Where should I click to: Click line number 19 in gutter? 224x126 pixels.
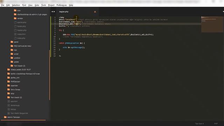tap(55, 56)
